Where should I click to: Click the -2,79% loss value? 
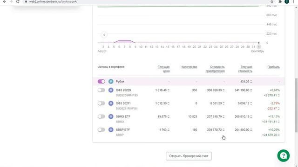tap(275, 103)
